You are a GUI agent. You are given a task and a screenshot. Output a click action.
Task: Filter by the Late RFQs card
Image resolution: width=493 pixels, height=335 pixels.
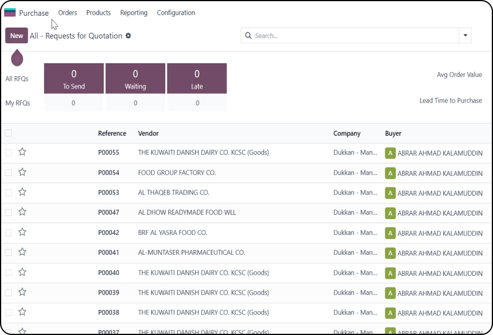[x=197, y=78]
